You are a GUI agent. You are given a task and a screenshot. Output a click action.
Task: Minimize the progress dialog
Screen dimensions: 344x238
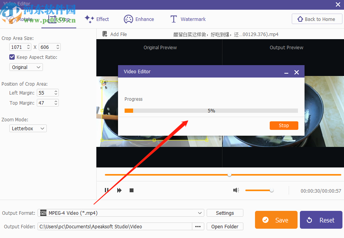pyautogui.click(x=286, y=72)
